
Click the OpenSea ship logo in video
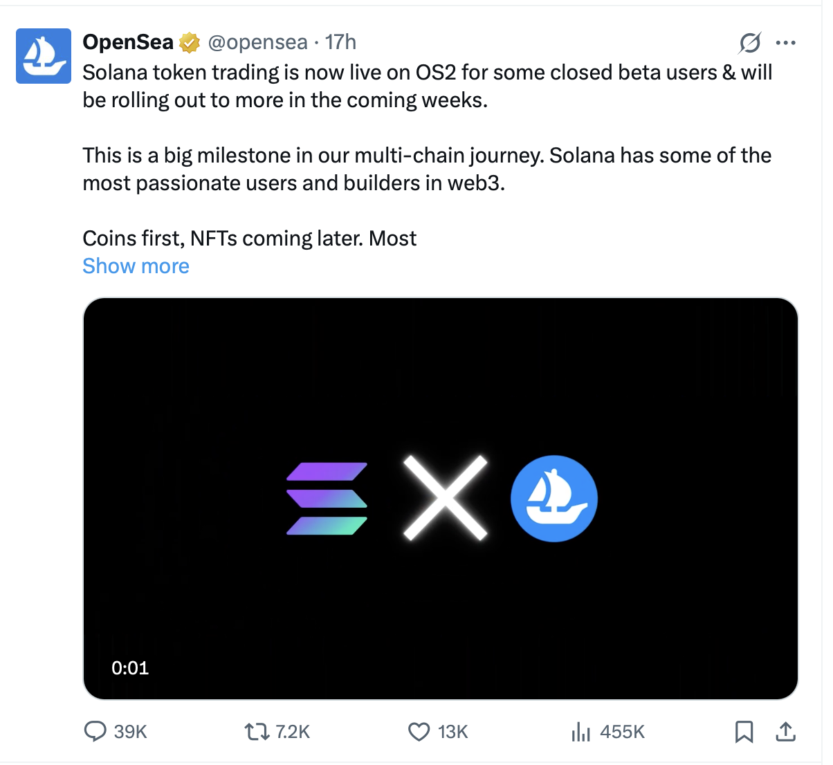(554, 499)
